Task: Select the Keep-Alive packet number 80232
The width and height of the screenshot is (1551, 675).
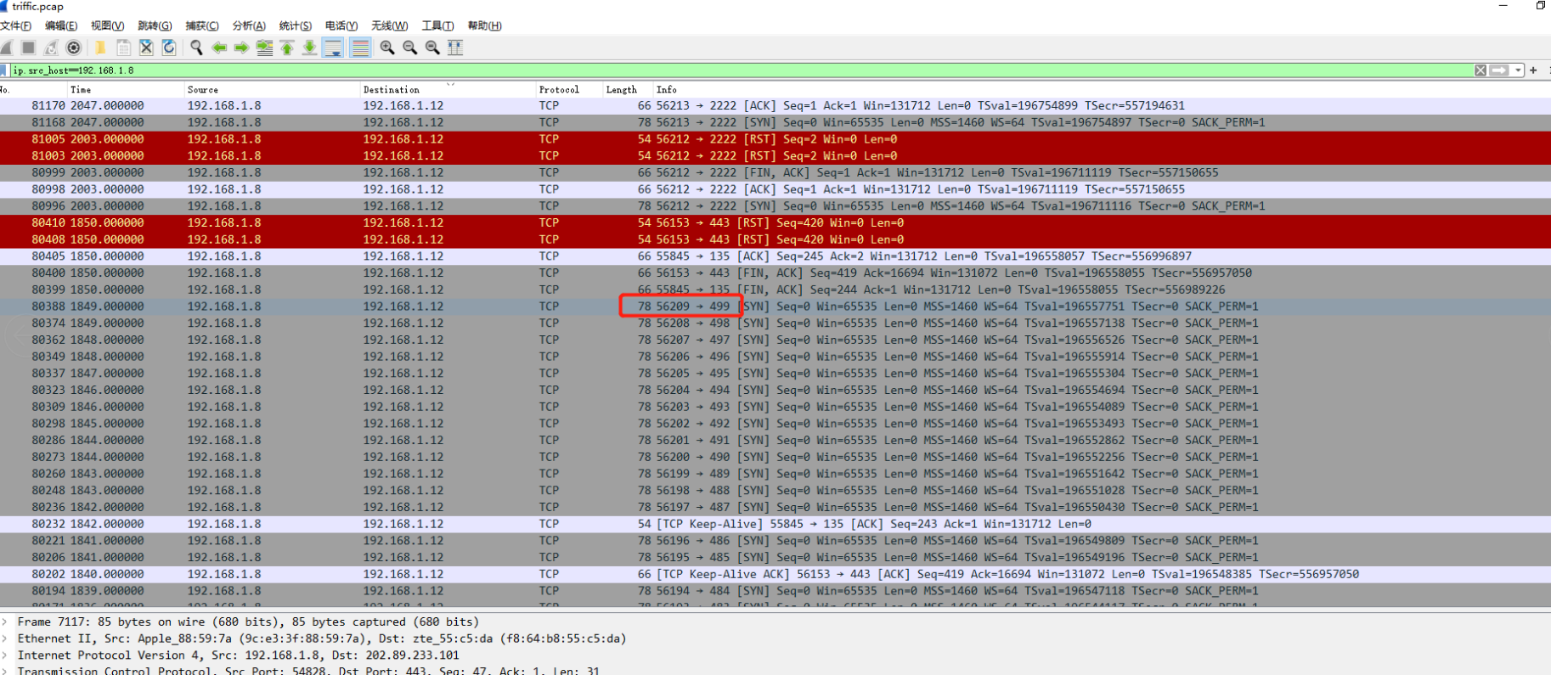Action: coord(775,524)
